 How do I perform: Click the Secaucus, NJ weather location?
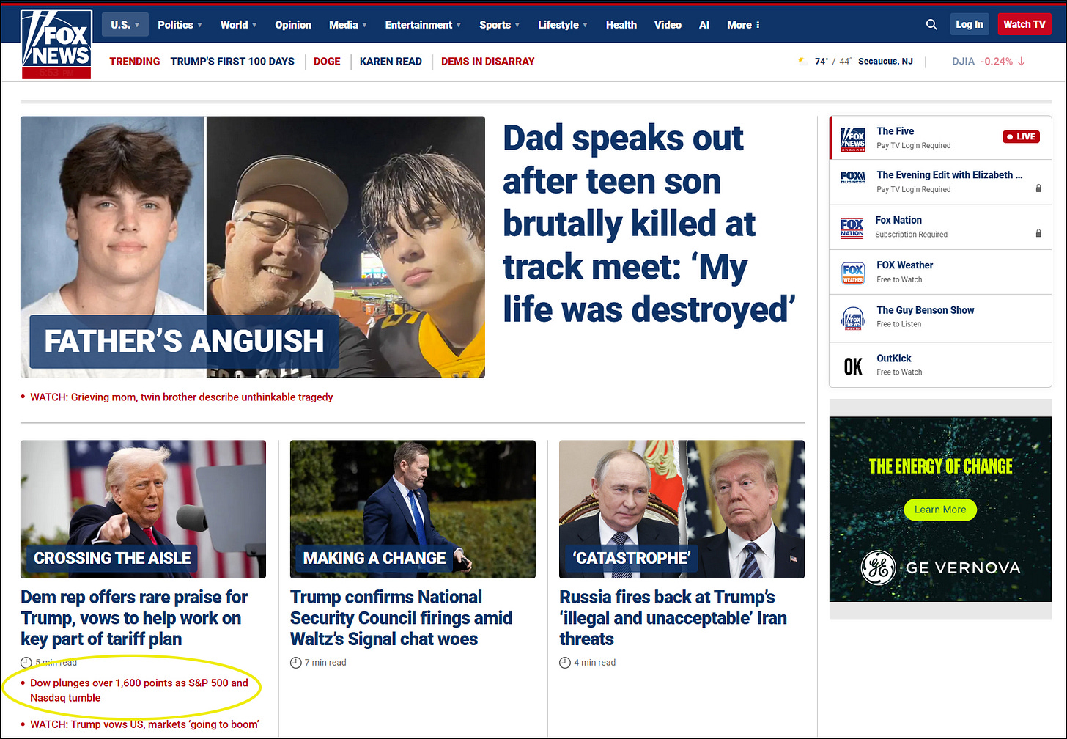pos(885,62)
